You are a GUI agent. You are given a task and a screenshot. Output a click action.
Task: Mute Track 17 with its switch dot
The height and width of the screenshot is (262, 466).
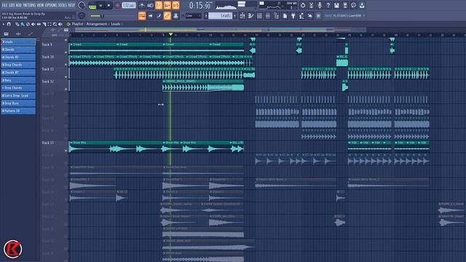(66, 151)
